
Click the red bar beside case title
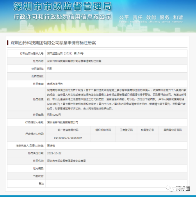[8, 43]
